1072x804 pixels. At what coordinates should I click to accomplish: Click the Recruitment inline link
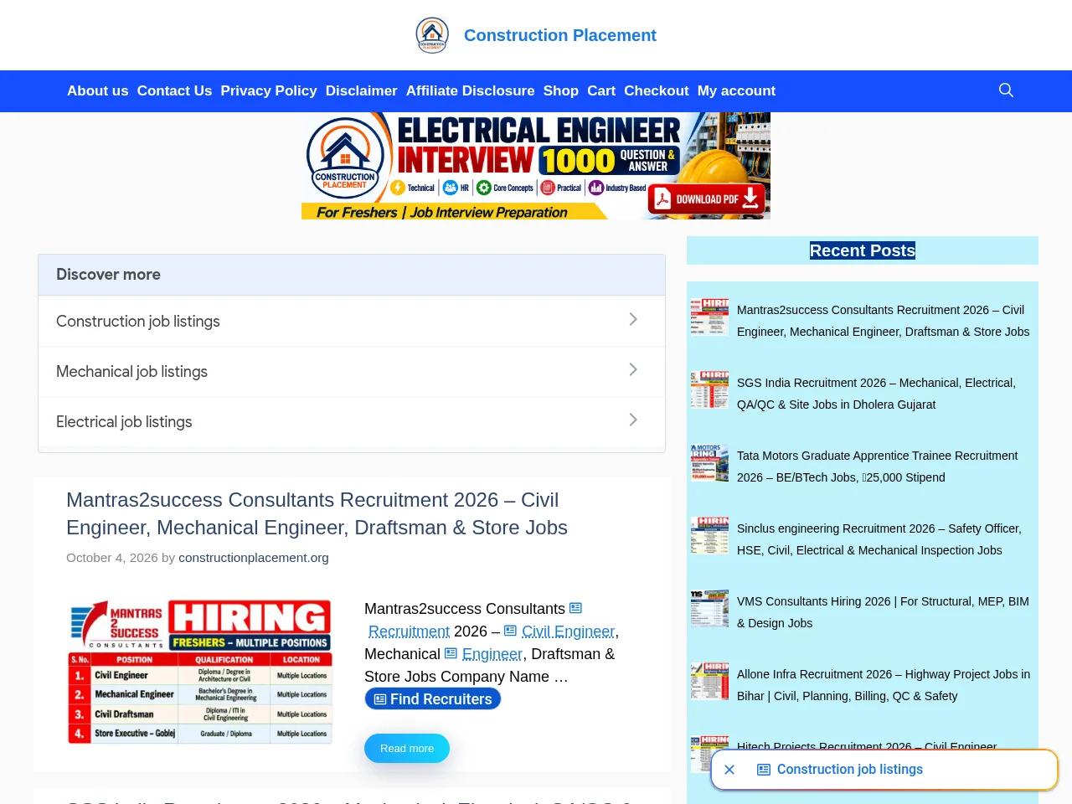[410, 631]
